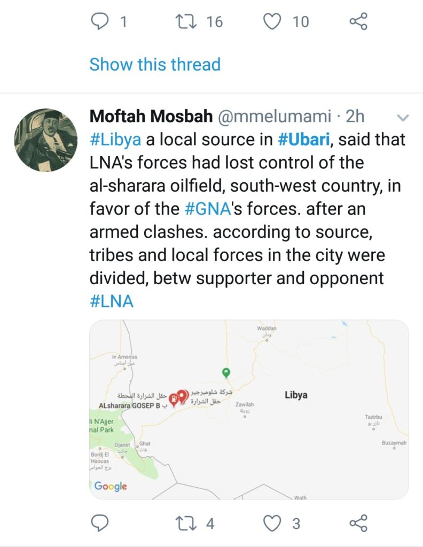The image size is (423, 547).
Task: Open Moftah Mosbah's profile picture
Action: tap(45, 140)
